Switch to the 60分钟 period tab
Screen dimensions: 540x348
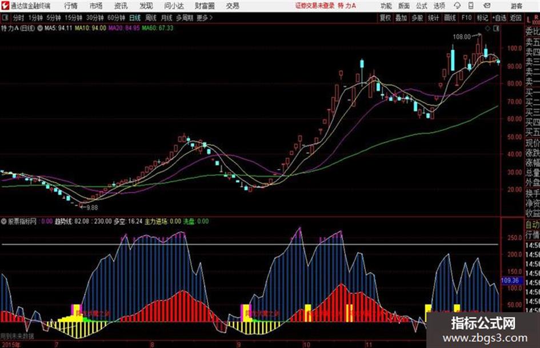[116, 18]
